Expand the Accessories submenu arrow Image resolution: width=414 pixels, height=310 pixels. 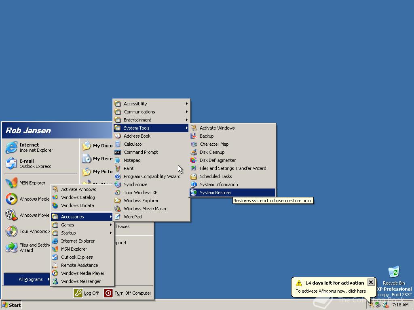tap(111, 217)
